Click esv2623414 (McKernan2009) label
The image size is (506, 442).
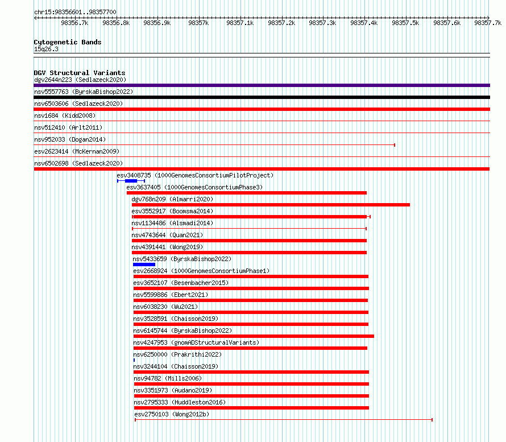point(77,151)
